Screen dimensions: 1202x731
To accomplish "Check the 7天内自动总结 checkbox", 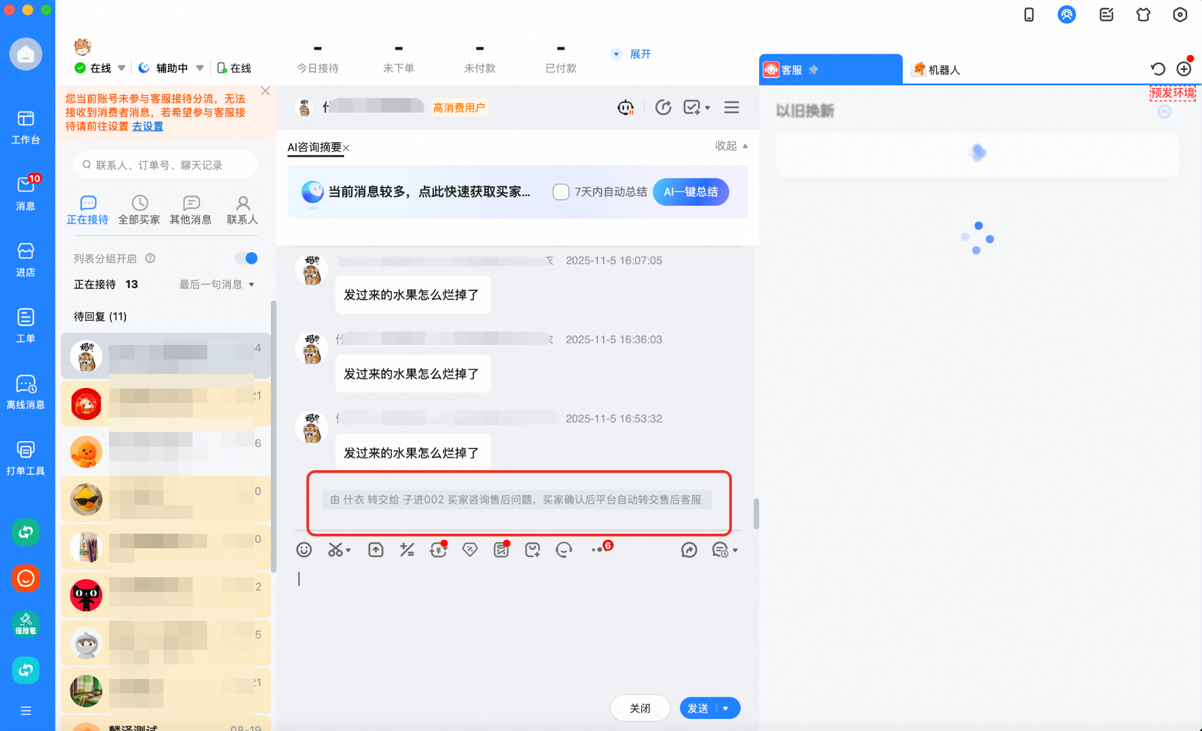I will 561,192.
